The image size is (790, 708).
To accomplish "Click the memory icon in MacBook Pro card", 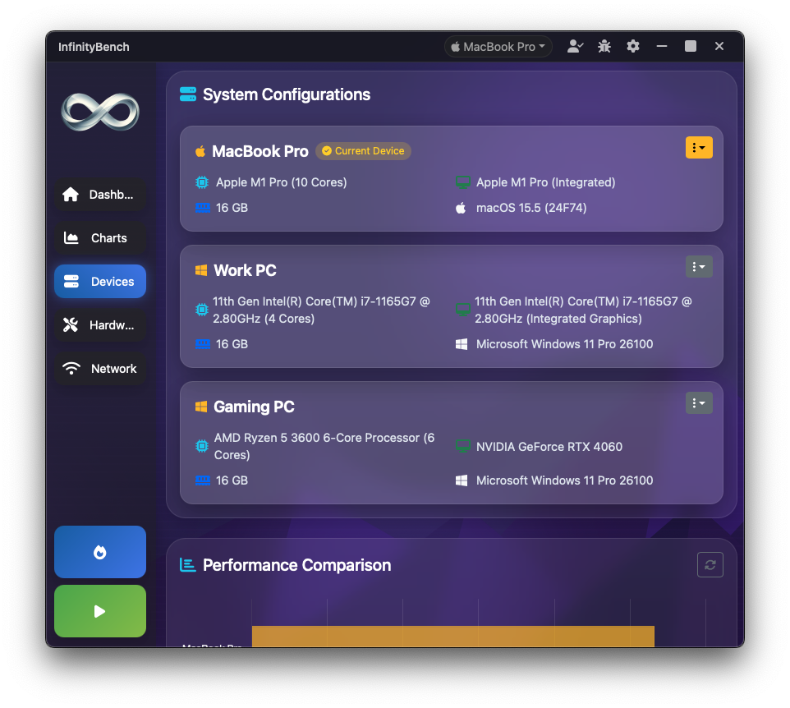I will coord(203,208).
